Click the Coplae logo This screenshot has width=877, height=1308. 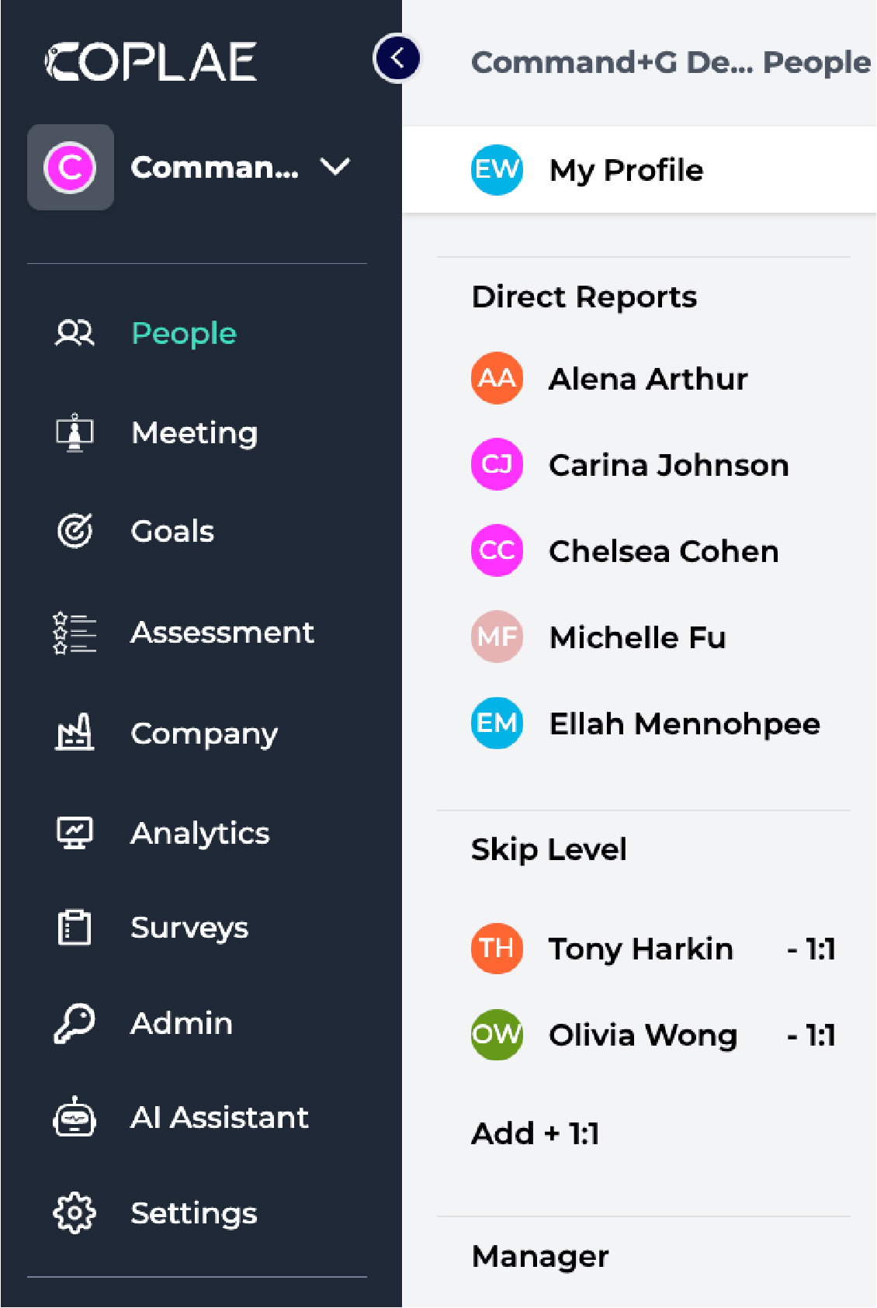[151, 62]
